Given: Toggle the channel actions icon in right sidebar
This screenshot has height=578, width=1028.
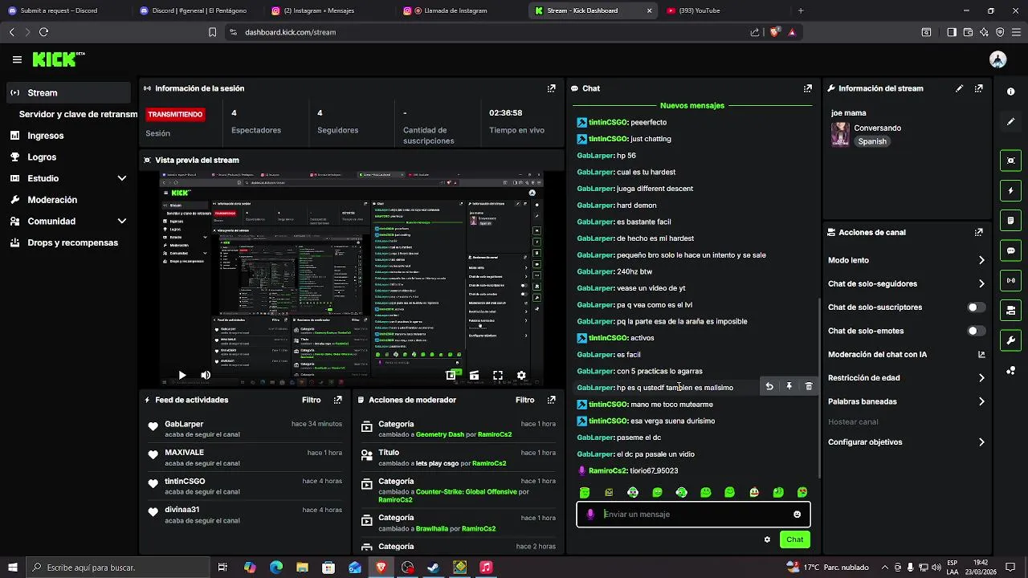Looking at the screenshot, I should (1010, 310).
